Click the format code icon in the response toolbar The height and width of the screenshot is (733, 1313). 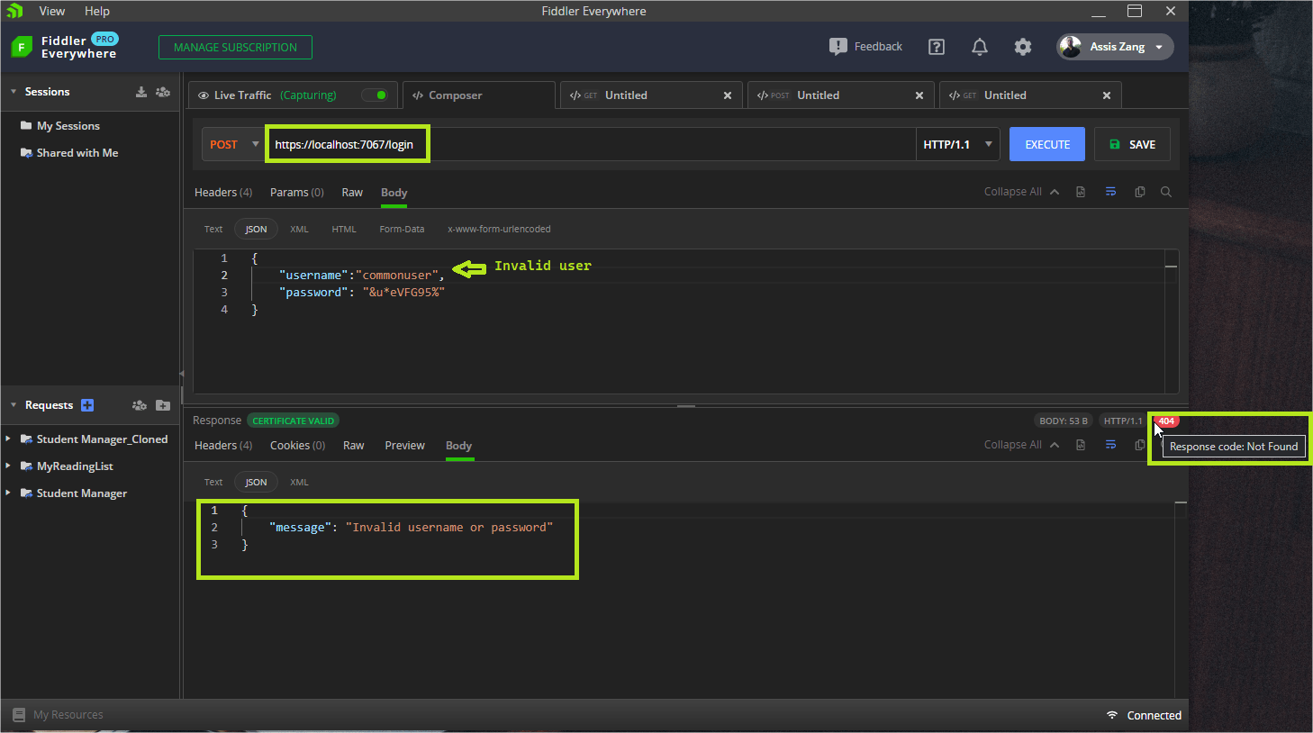coord(1081,445)
